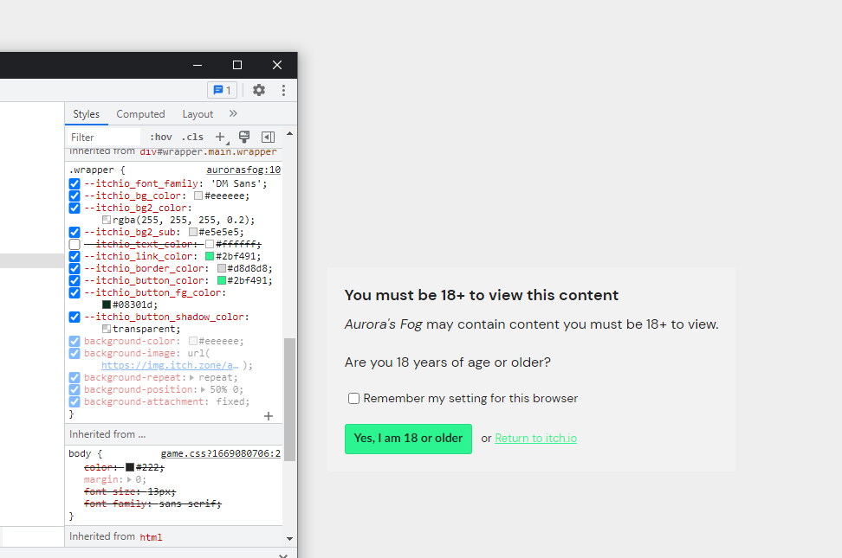The width and height of the screenshot is (842, 558).
Task: Click the body color #222 swatch
Action: (x=130, y=467)
